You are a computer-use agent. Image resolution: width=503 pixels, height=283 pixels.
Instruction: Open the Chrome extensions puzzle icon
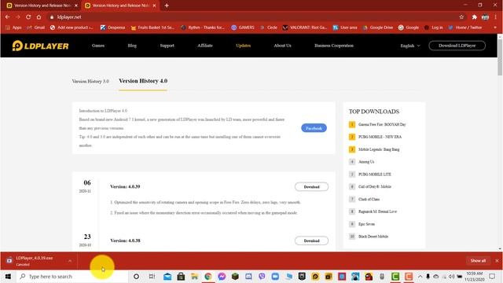tap(475, 17)
